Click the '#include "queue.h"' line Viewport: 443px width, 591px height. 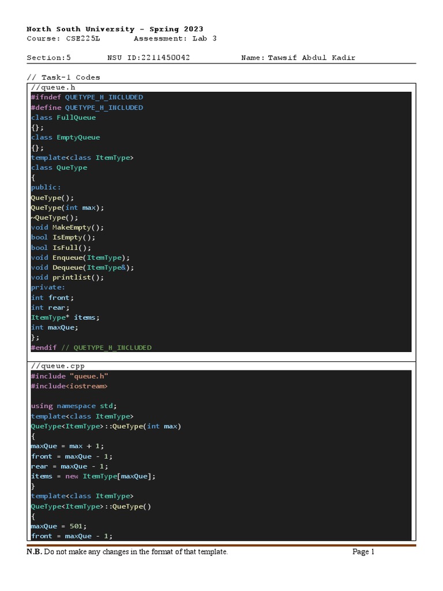pos(70,376)
